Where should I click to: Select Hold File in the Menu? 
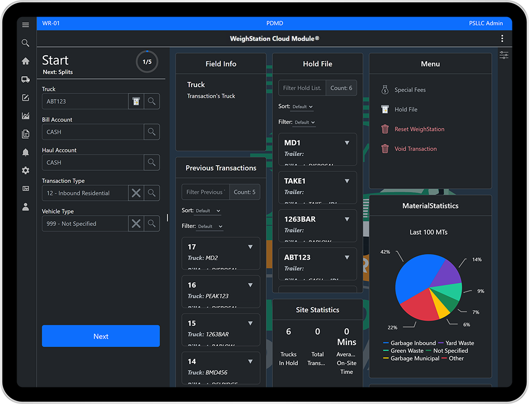click(x=406, y=109)
